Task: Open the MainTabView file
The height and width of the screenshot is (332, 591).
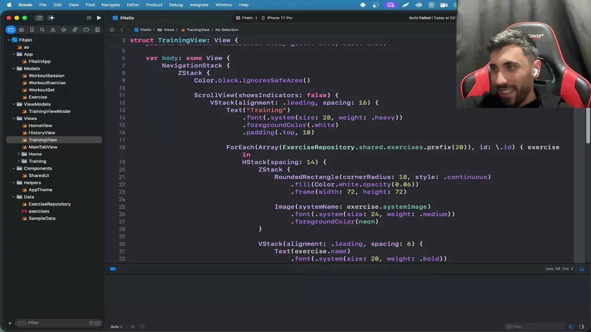Action: [43, 147]
